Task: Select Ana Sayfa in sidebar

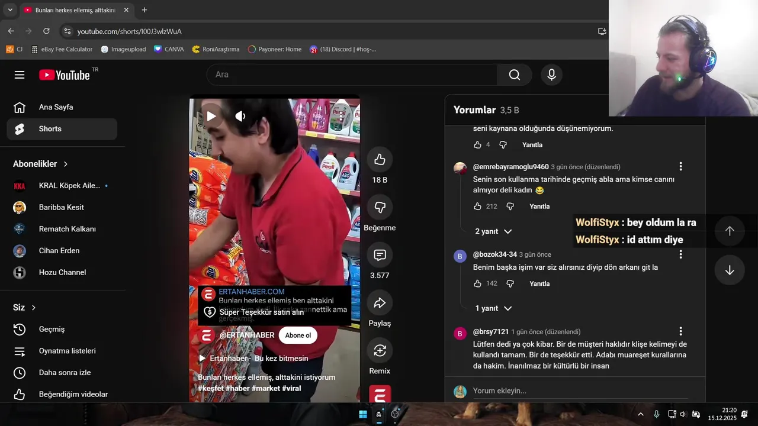Action: (x=62, y=107)
